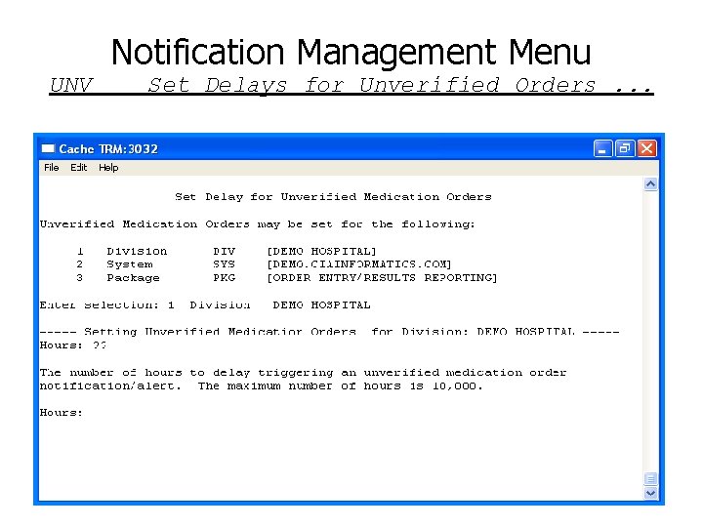The height and width of the screenshot is (527, 703).
Task: Click the Cache TRM terminal window icon
Action: coord(48,148)
